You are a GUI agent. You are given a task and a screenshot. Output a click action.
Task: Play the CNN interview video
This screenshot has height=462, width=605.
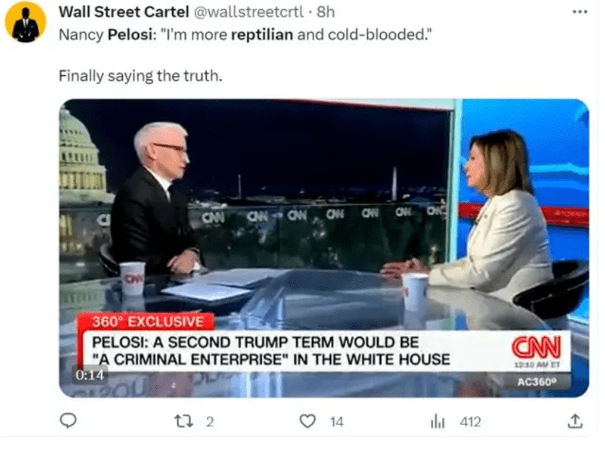pyautogui.click(x=324, y=248)
